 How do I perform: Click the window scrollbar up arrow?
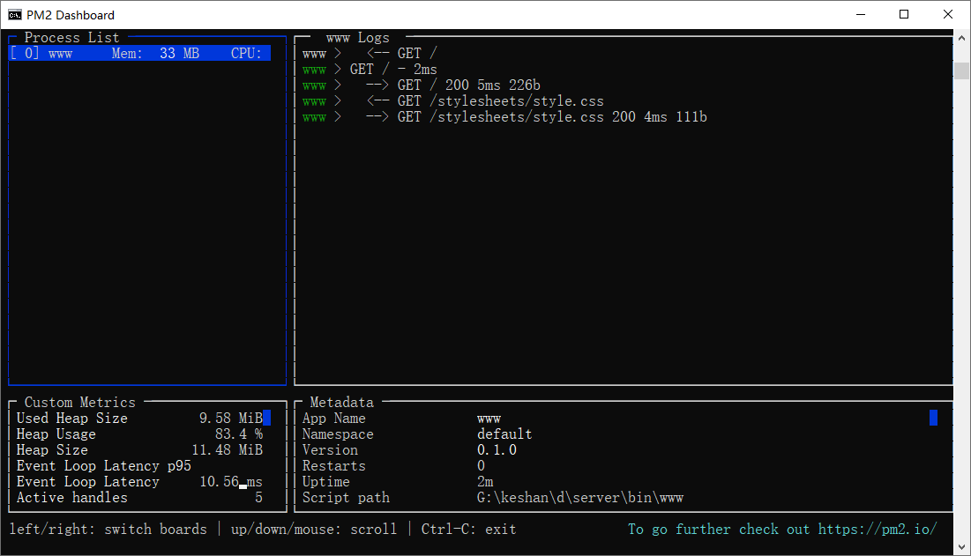click(961, 38)
